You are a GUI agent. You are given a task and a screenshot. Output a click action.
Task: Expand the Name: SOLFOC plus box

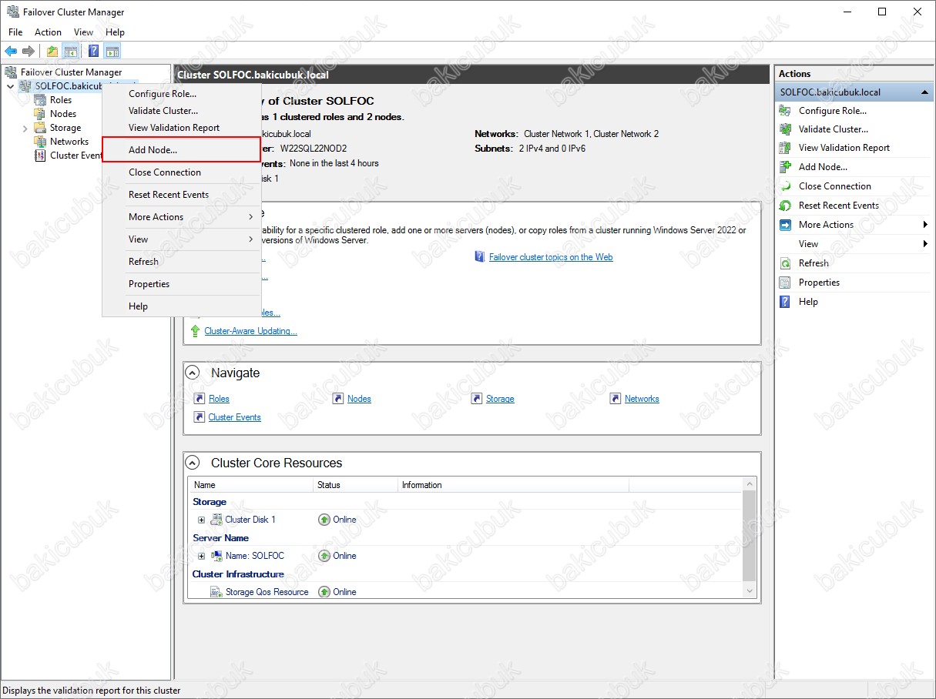(x=202, y=556)
